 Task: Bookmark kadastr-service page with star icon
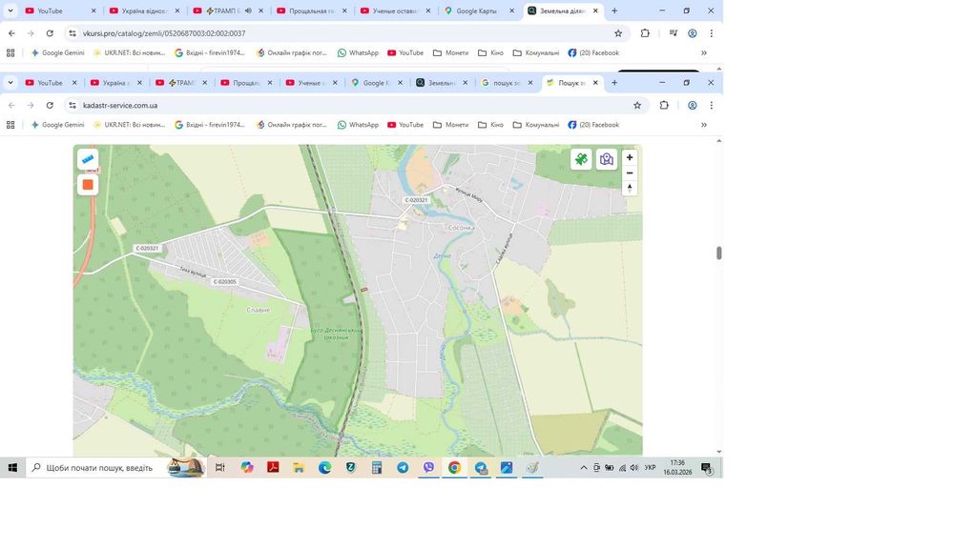[x=637, y=105]
